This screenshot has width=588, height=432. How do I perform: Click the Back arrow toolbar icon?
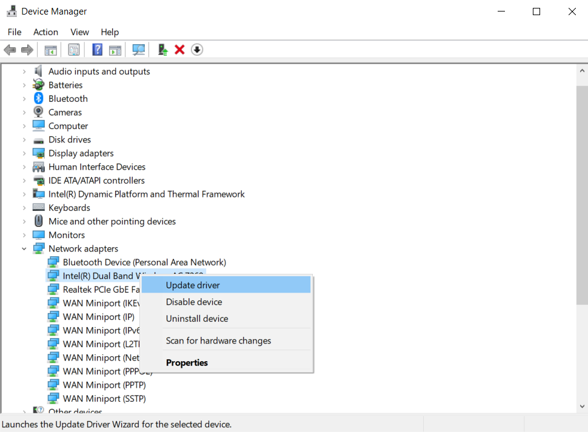pyautogui.click(x=10, y=50)
